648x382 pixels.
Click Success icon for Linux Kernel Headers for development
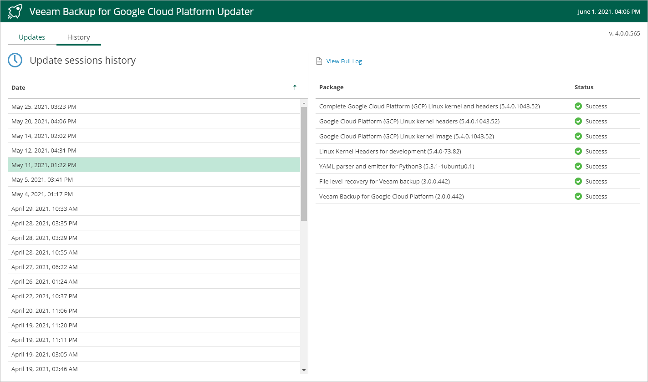(578, 151)
